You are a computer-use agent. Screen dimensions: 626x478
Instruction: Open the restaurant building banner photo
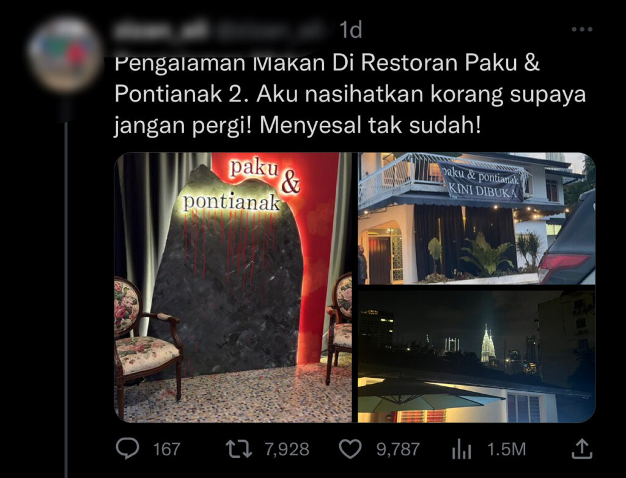click(x=476, y=218)
